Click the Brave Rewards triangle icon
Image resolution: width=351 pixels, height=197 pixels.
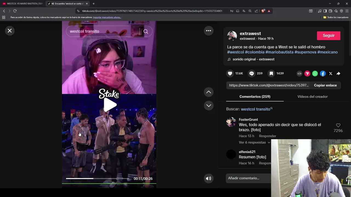(269, 11)
